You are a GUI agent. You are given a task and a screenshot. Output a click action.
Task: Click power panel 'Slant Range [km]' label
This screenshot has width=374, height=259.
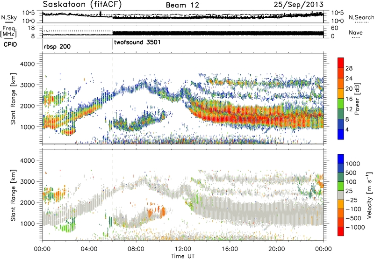(x=13, y=99)
